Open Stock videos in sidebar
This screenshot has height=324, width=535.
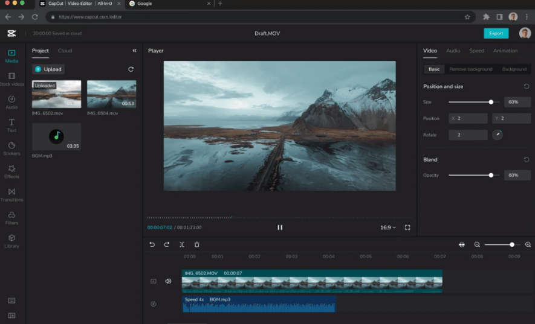pyautogui.click(x=11, y=80)
